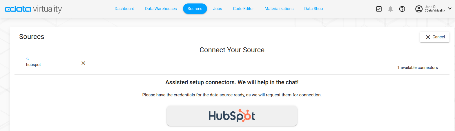Viewport: 455px width, 131px height.
Task: Open help with the question mark icon
Action: [402, 9]
